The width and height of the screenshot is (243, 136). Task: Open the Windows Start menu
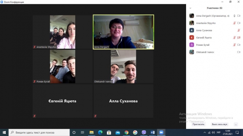point(4,133)
